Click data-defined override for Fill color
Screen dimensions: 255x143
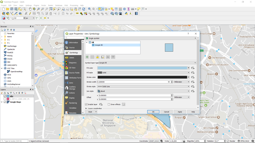193,68
